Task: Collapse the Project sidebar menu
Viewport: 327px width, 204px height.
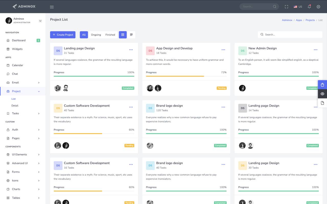Action: click(x=23, y=91)
